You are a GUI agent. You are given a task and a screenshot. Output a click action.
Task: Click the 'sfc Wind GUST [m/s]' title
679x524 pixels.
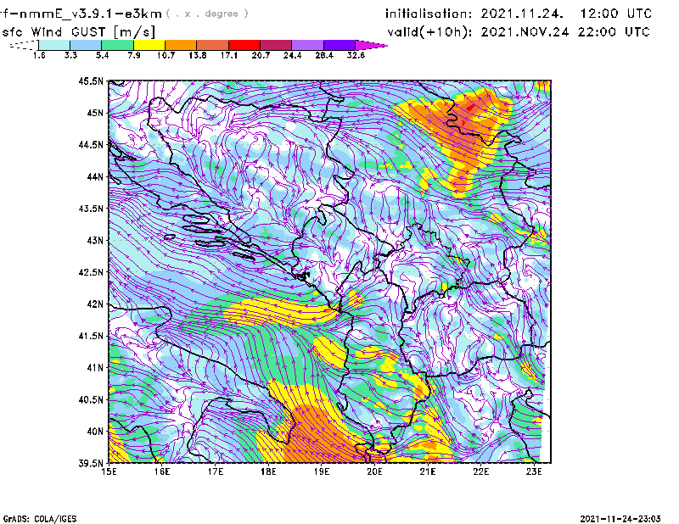(78, 32)
